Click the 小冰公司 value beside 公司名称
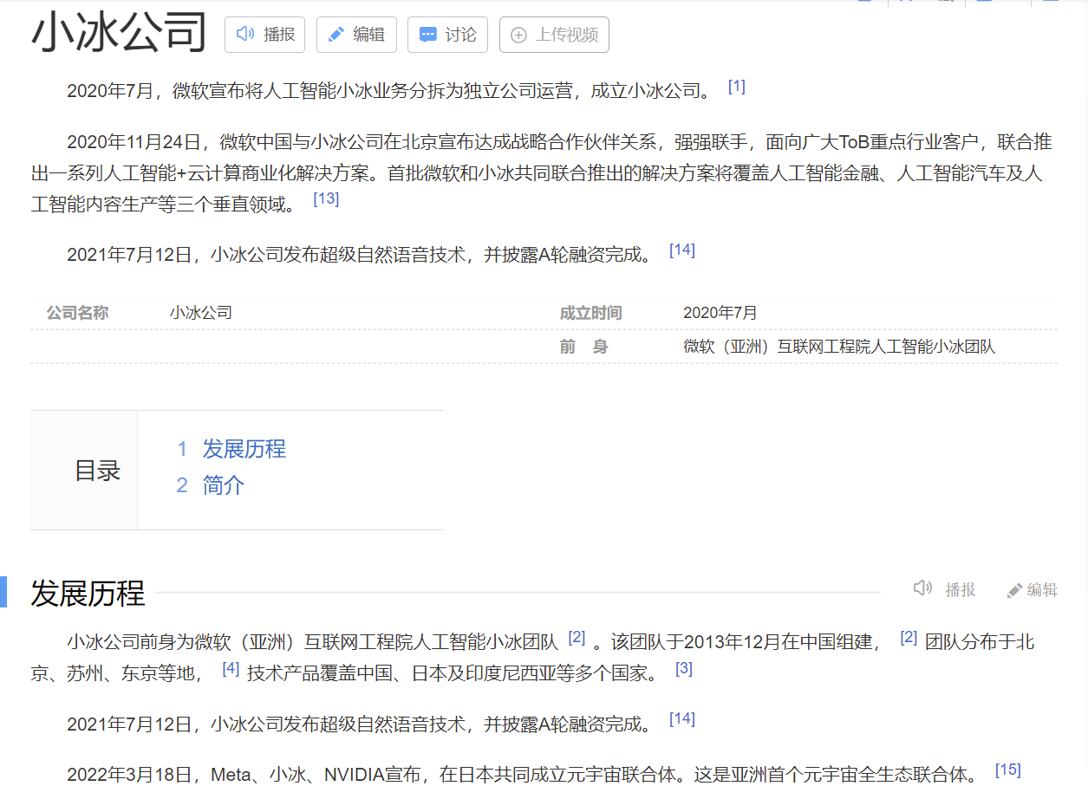Screen dimensions: 1088x812 point(201,313)
